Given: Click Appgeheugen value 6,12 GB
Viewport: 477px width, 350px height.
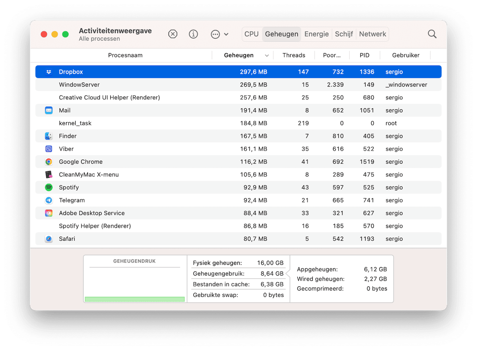Looking at the screenshot, I should point(375,269).
